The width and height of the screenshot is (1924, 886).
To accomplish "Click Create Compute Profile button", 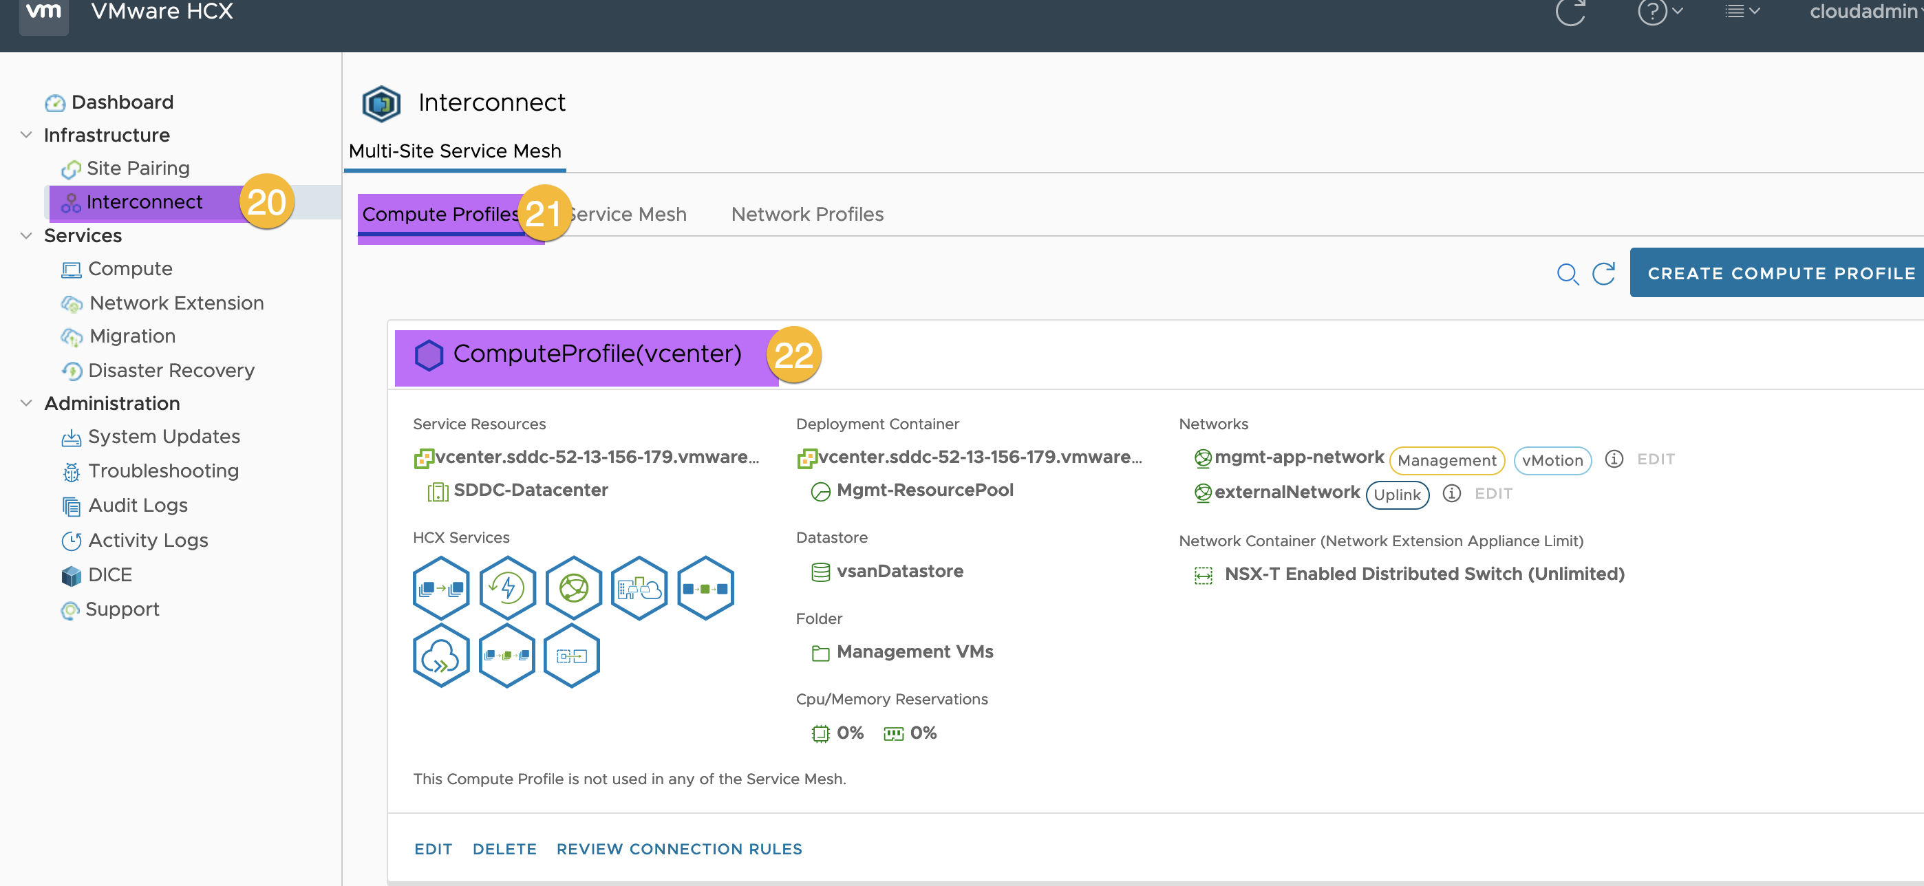I will pyautogui.click(x=1777, y=273).
